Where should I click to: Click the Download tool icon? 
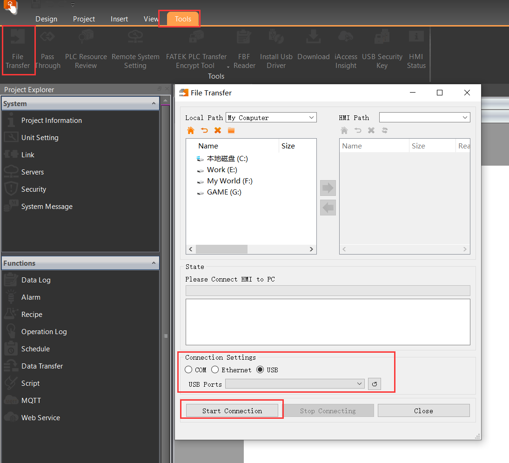click(x=313, y=46)
